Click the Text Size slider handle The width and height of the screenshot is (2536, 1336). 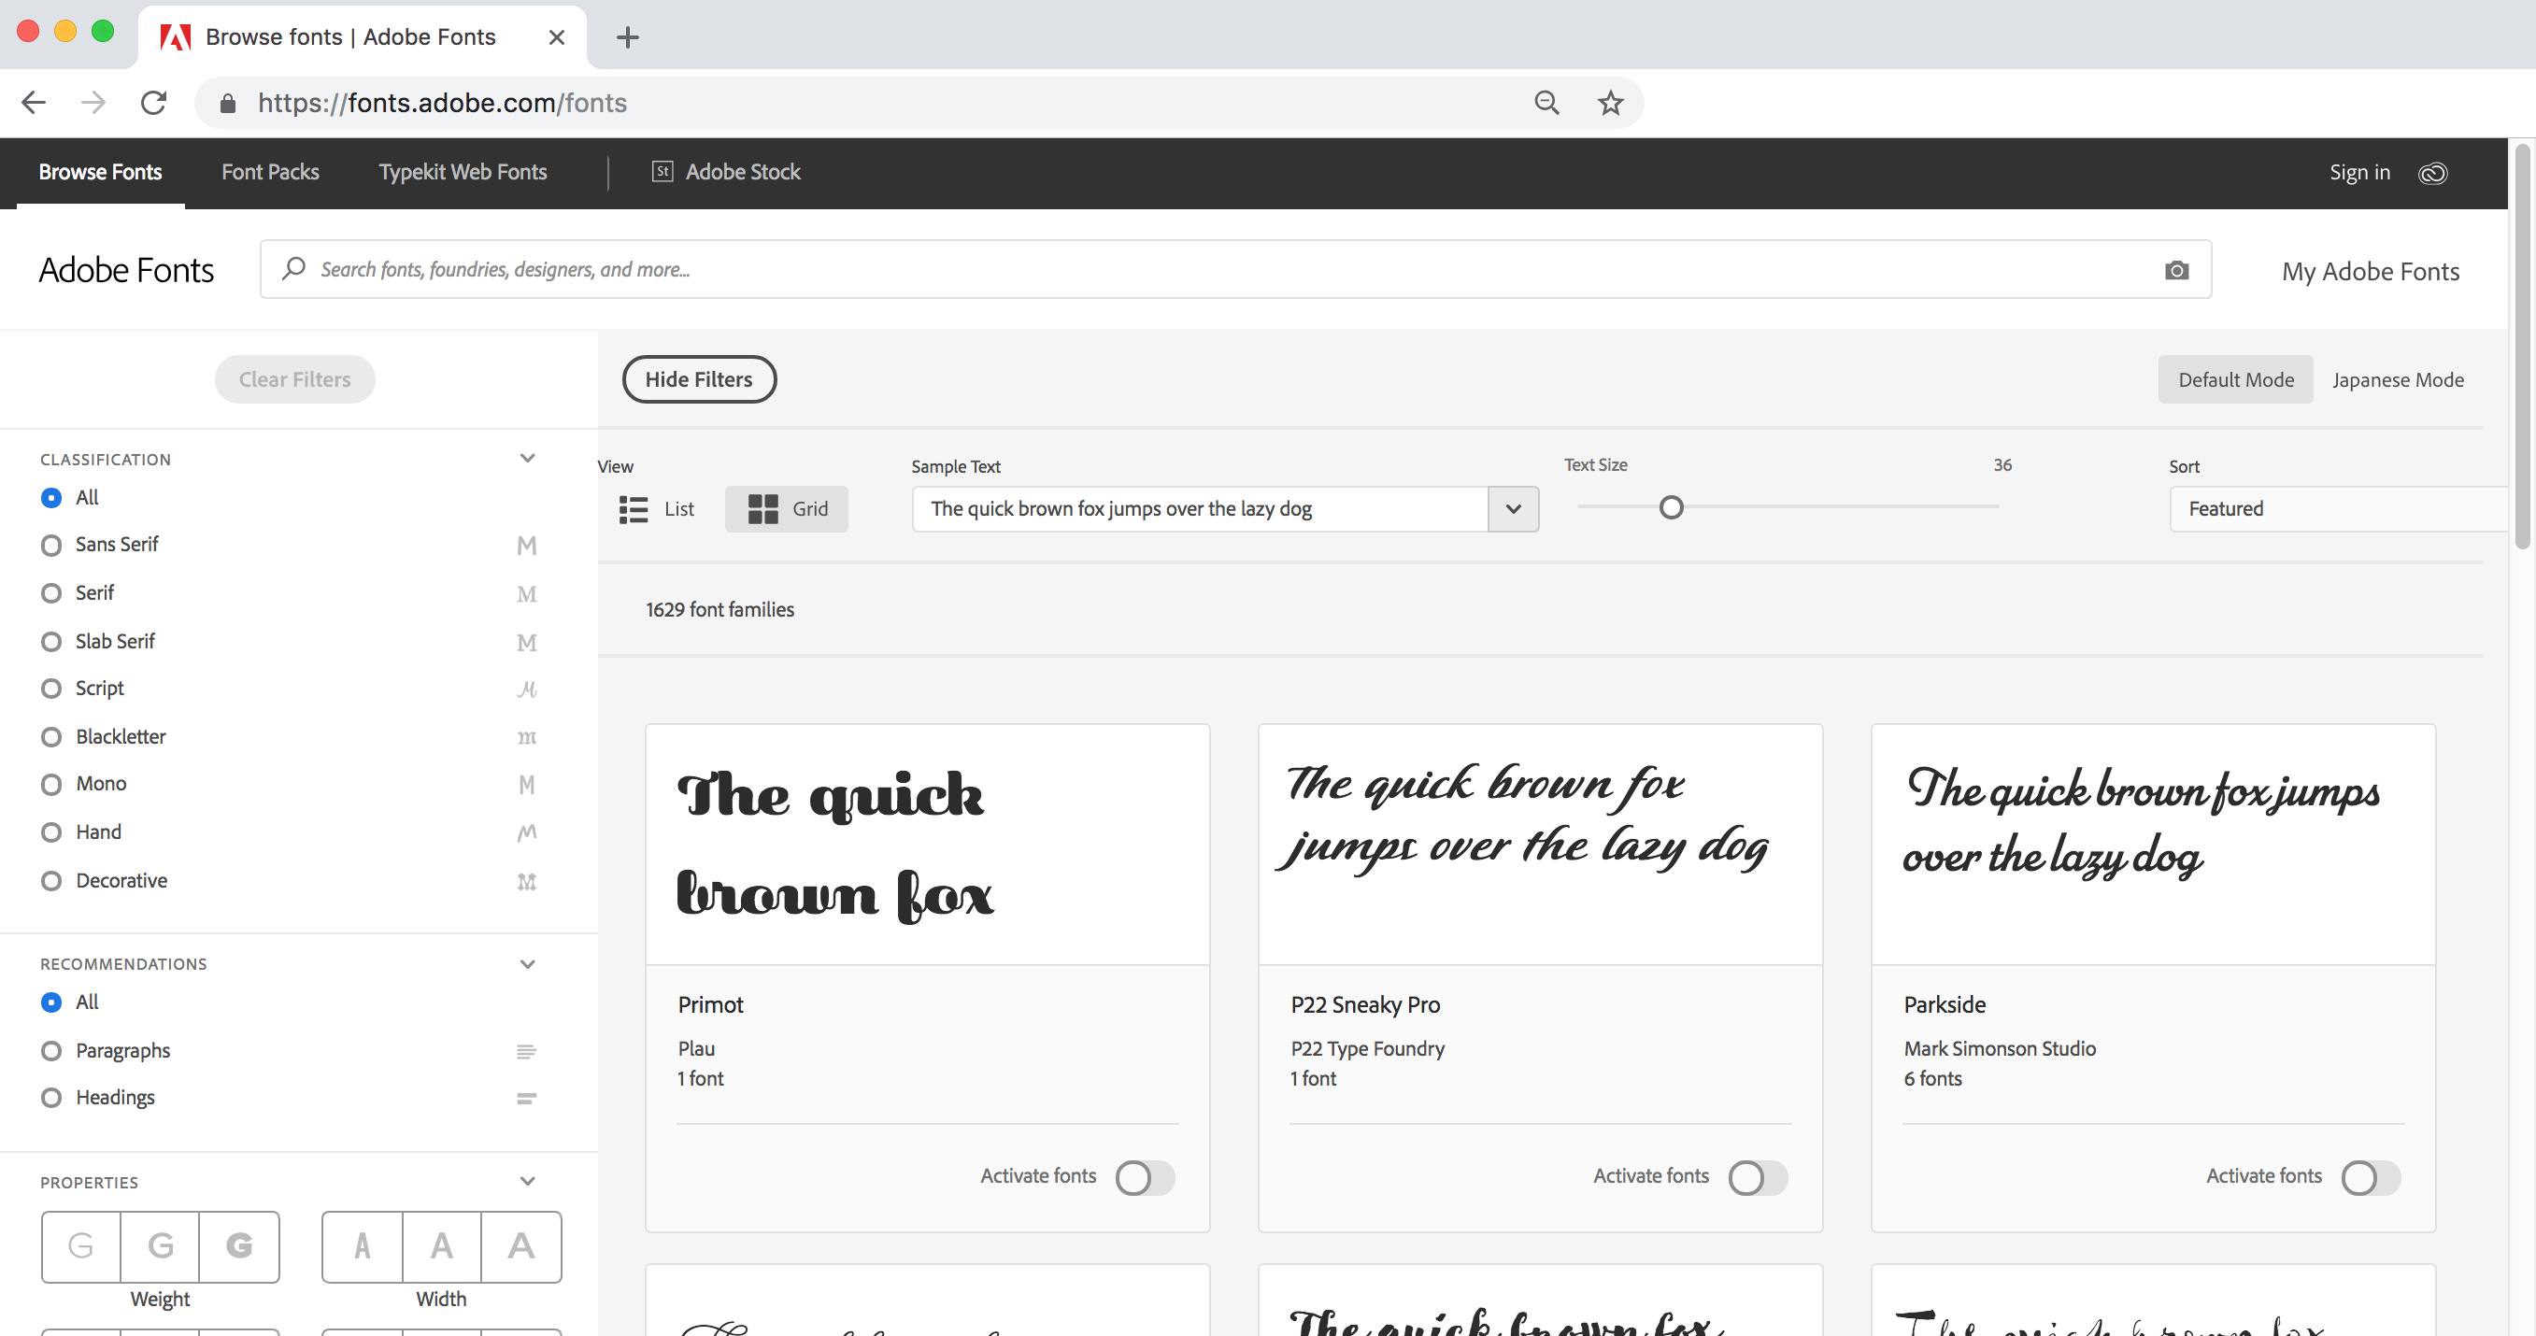click(1671, 508)
